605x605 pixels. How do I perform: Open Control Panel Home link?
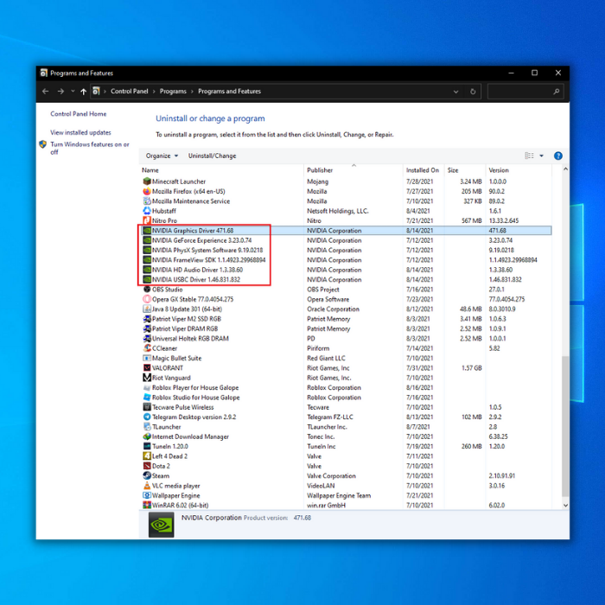(x=79, y=114)
